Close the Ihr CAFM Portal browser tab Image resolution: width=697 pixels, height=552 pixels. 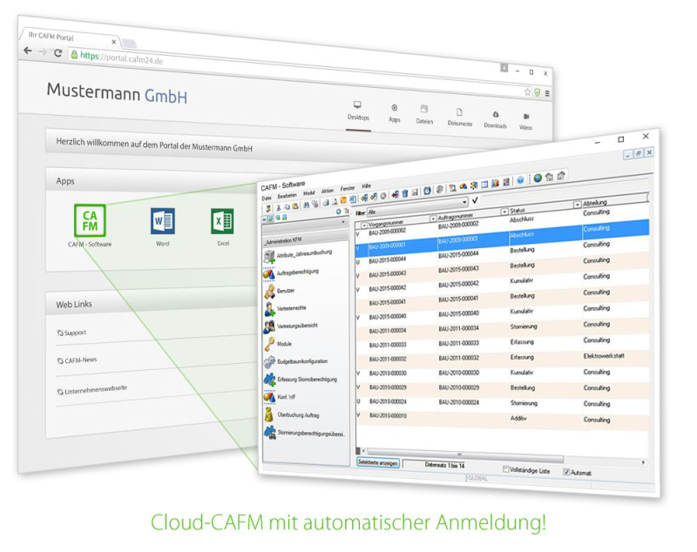pos(114,42)
